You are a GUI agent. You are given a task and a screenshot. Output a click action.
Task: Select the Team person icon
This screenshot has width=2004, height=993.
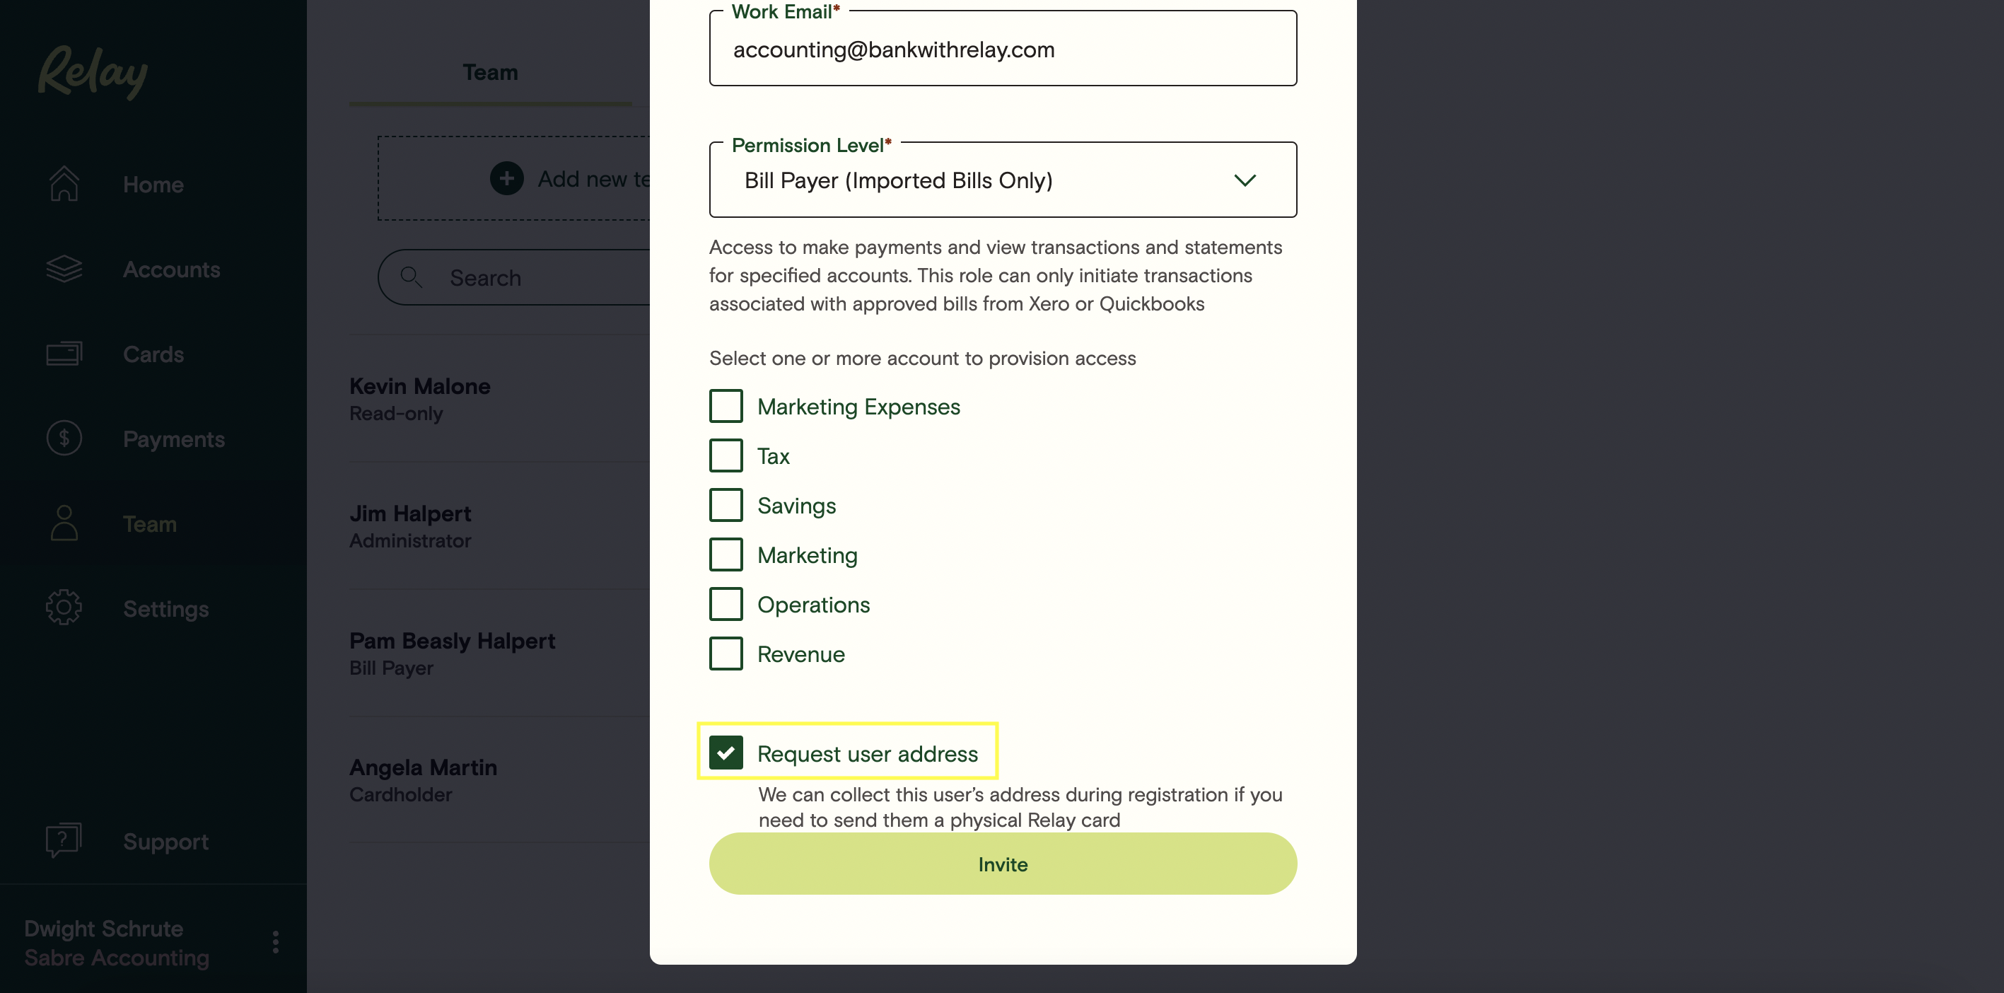[64, 523]
